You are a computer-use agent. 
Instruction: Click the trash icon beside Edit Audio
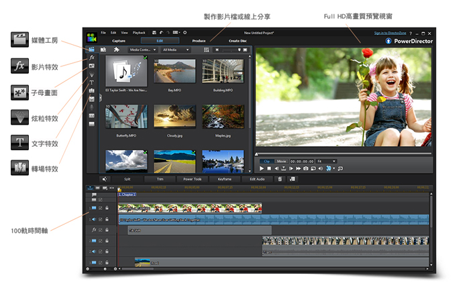(280, 179)
